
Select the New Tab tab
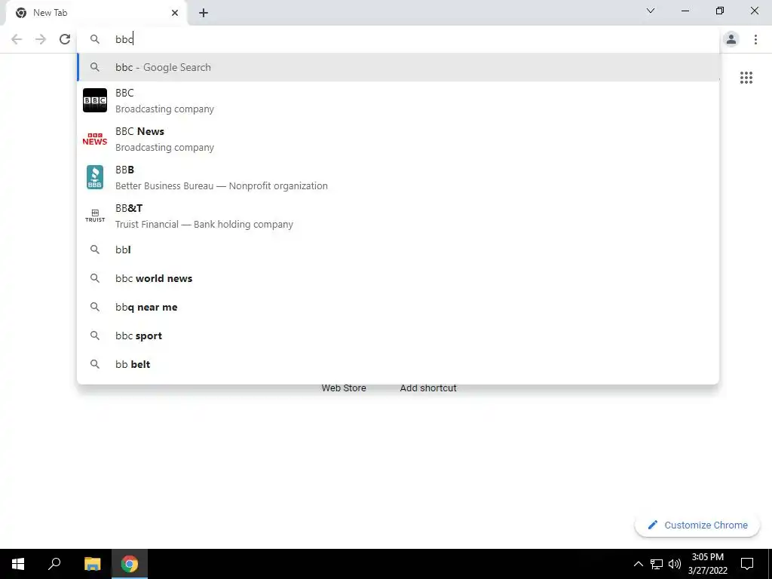click(x=97, y=13)
